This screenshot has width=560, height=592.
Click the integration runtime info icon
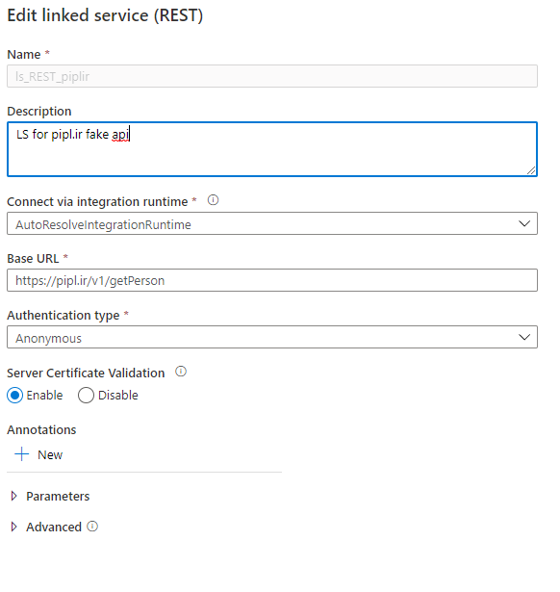tap(213, 200)
